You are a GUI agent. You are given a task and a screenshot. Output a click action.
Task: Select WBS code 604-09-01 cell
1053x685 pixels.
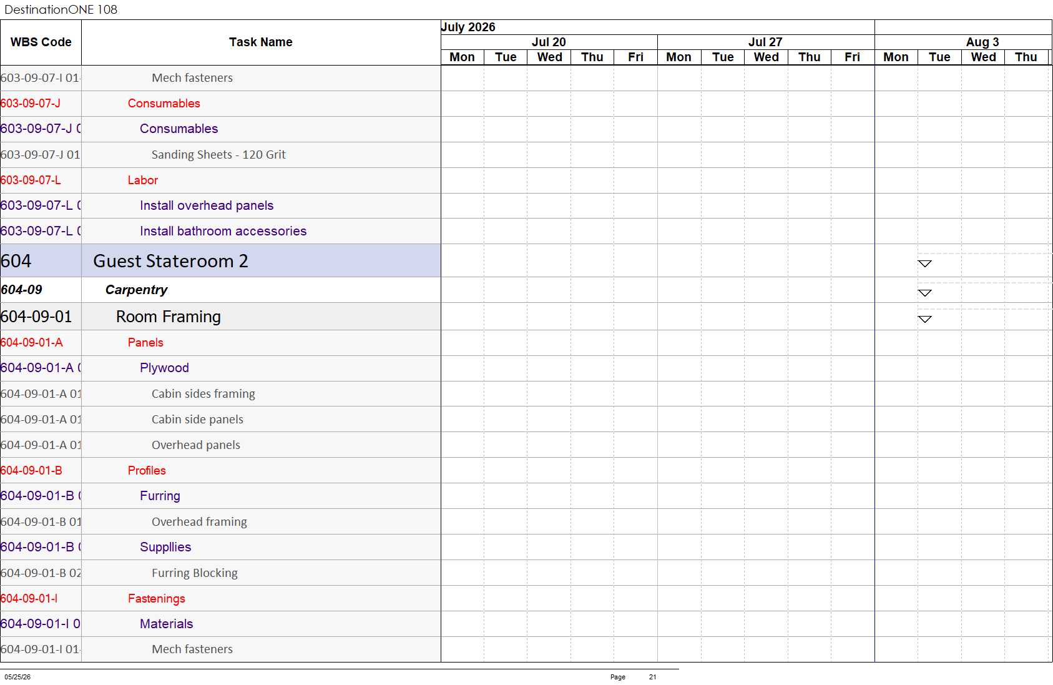(41, 317)
